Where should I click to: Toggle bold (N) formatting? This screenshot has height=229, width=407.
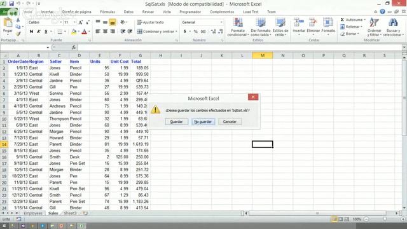31,31
